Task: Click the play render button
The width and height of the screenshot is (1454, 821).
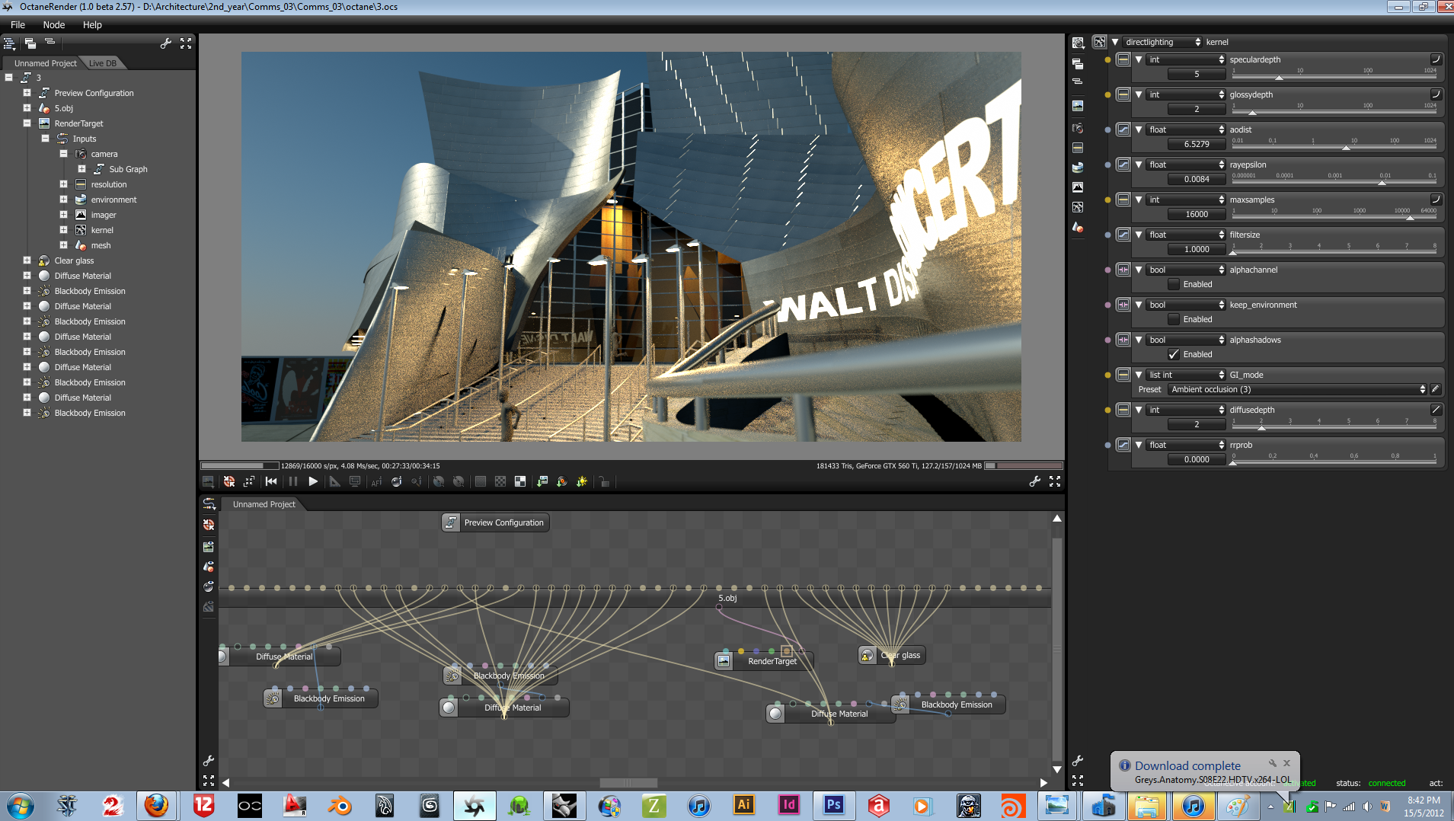Action: (x=313, y=481)
